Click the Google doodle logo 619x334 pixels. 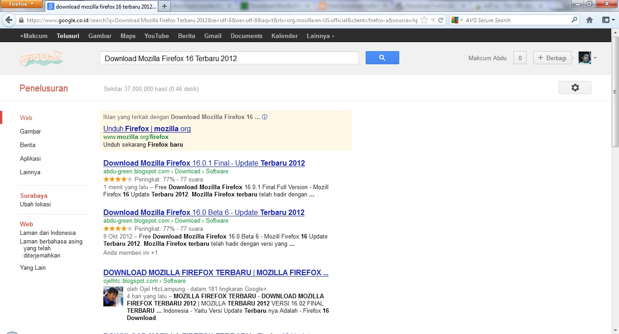click(41, 58)
